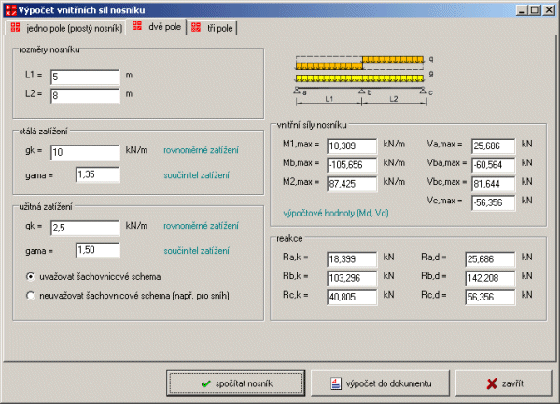Viewport: 560px width, 404px height.
Task: Click the Vba,max result field
Action: [x=493, y=165]
